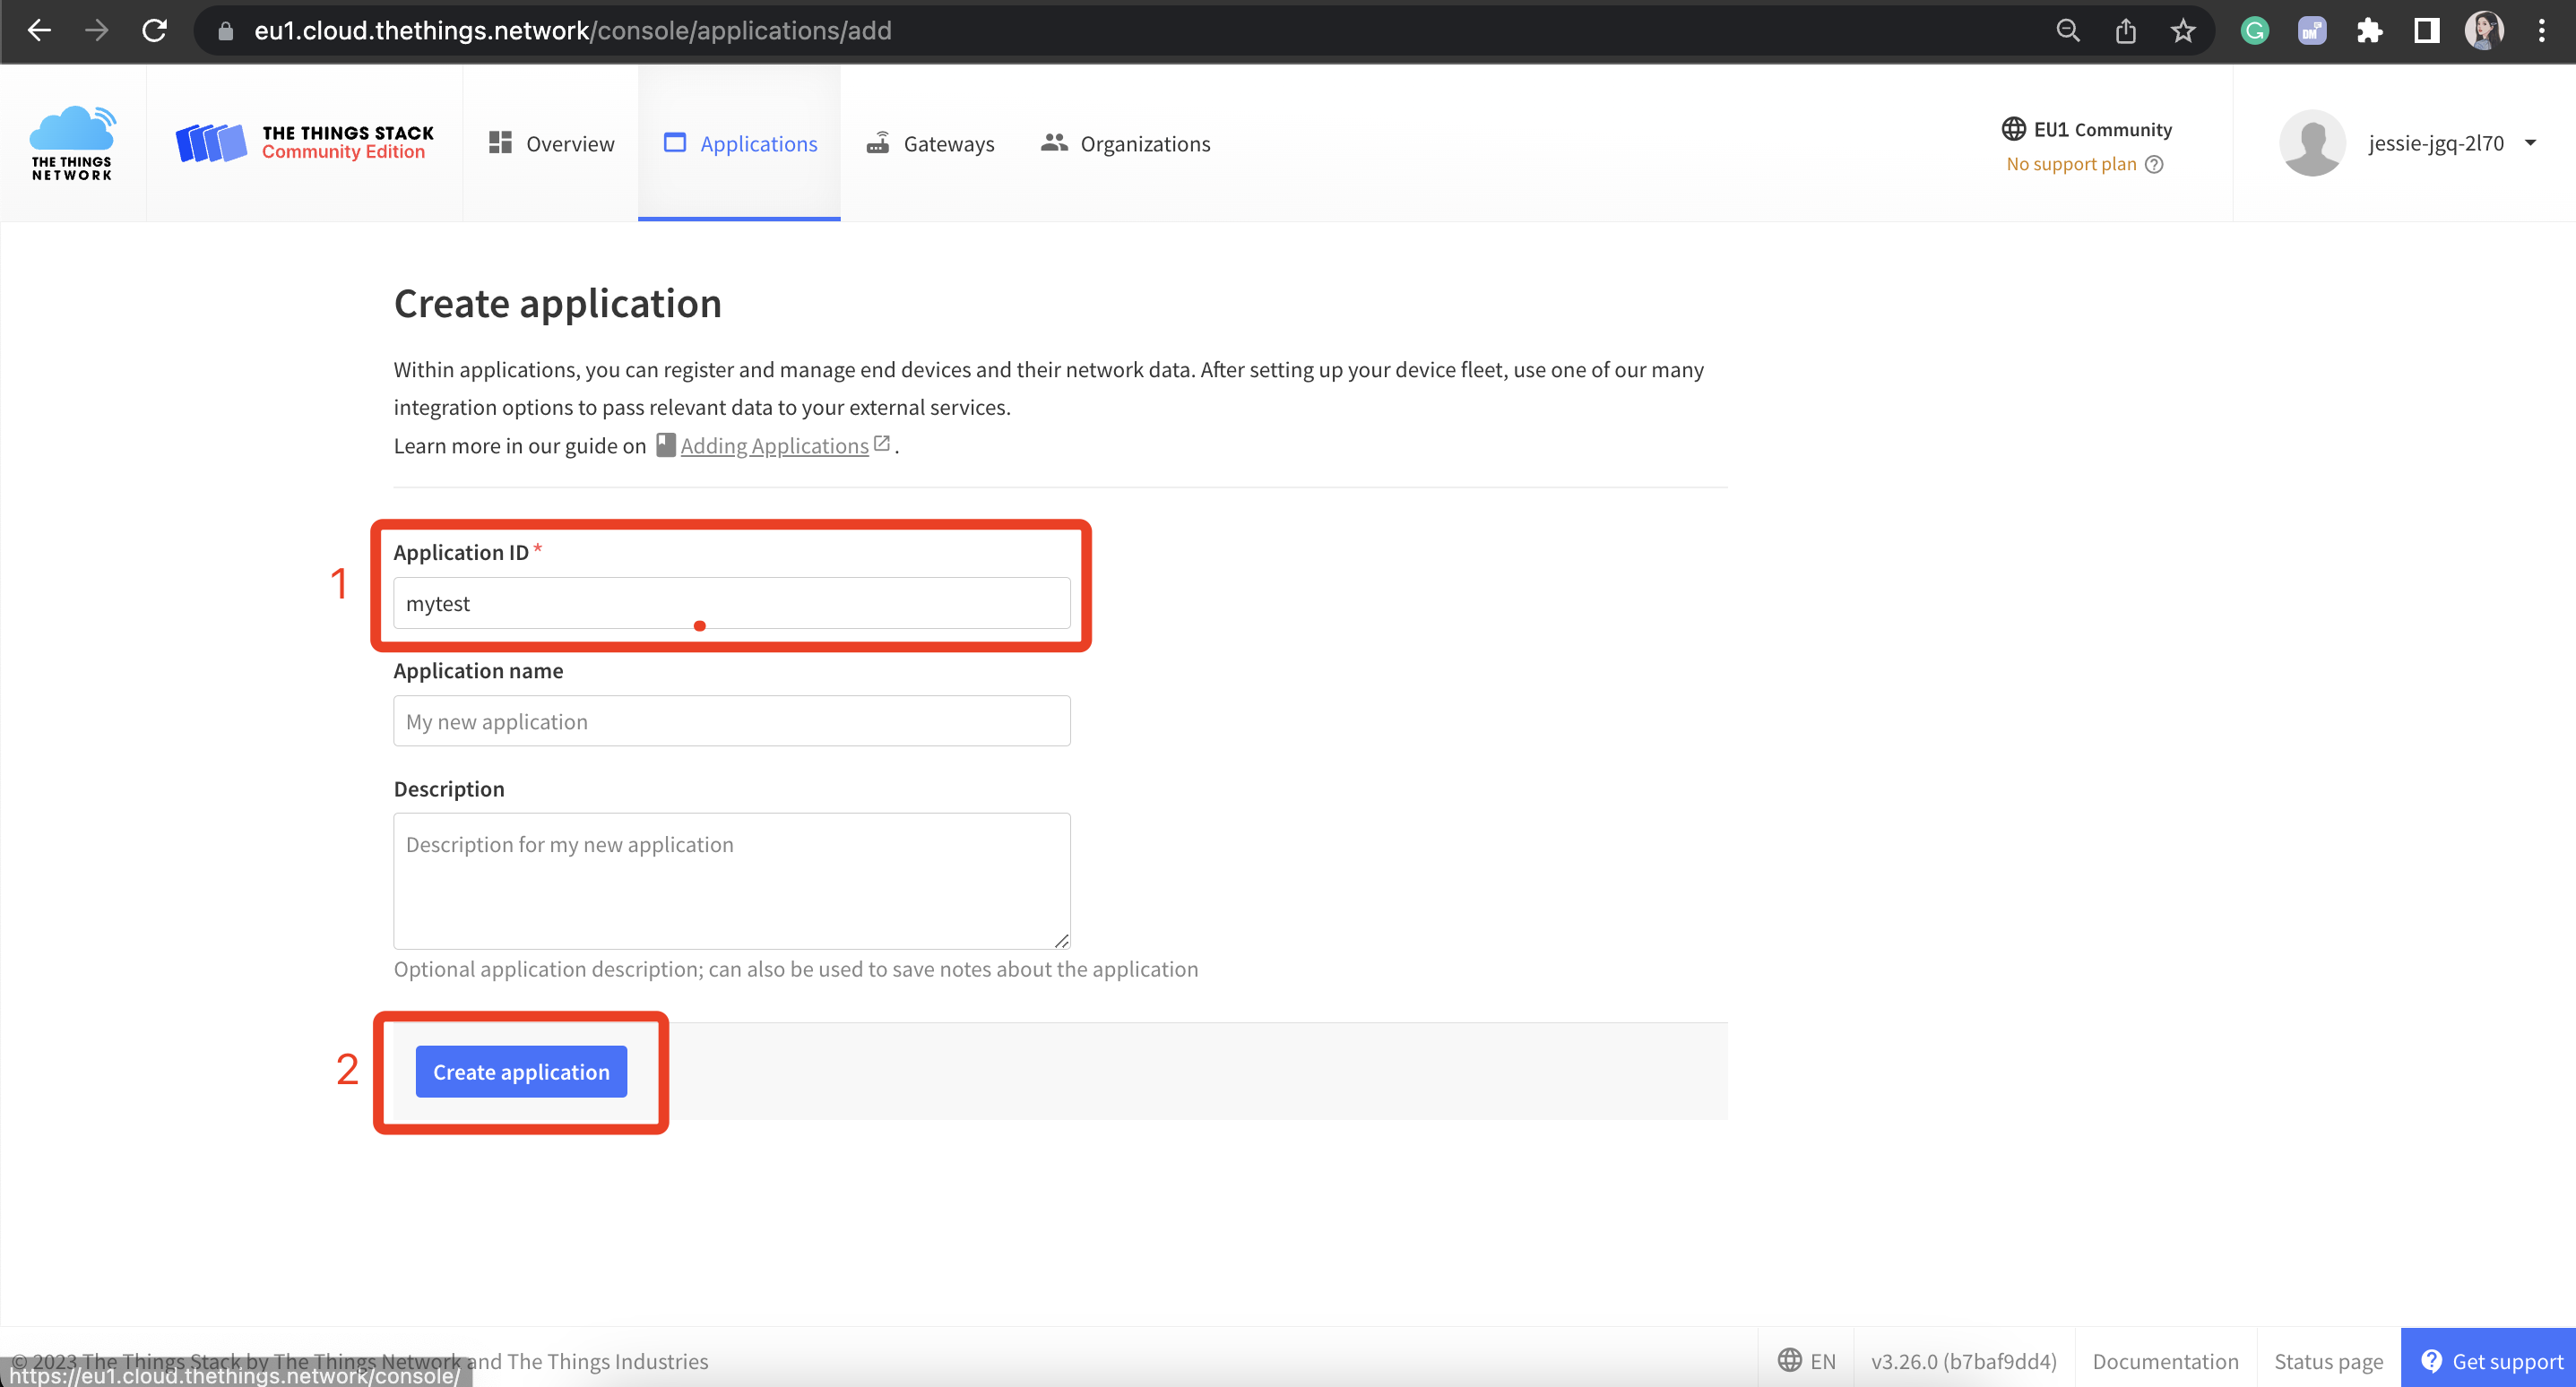Click the browser extensions puzzle icon

tap(2369, 30)
